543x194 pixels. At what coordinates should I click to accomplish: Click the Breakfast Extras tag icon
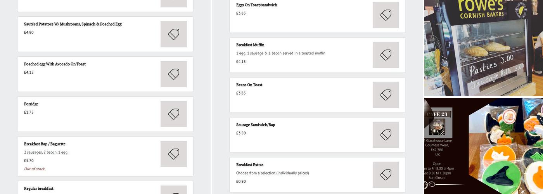pos(386,175)
